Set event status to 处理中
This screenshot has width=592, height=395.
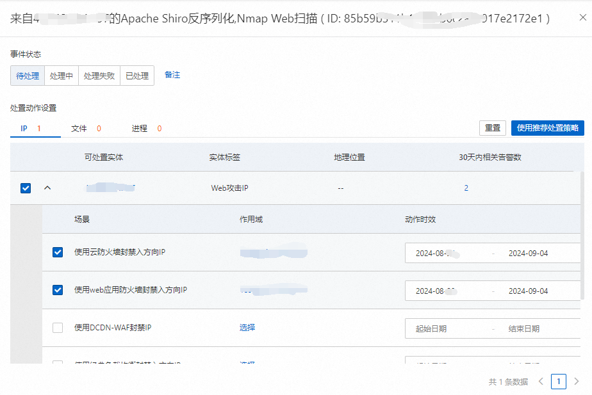point(62,76)
